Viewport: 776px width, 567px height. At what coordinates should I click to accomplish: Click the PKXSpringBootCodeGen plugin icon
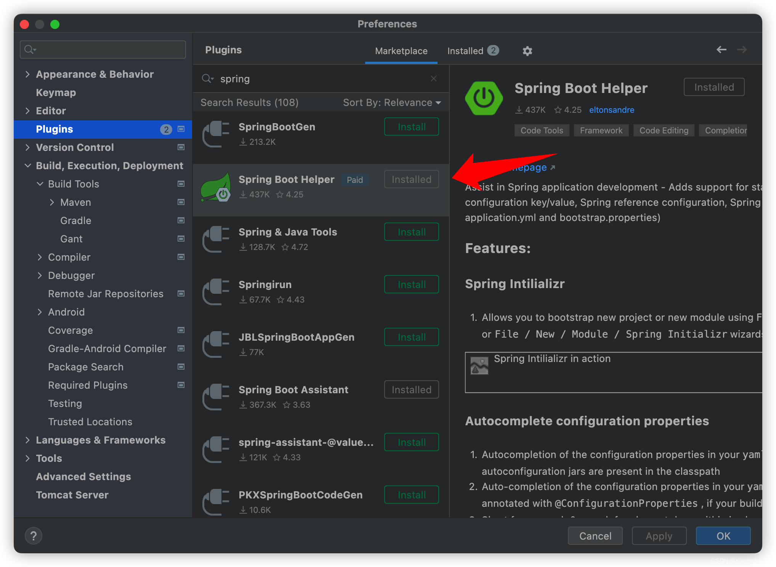pos(216,502)
